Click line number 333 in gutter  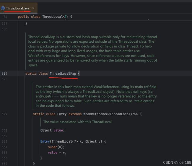[x=4, y=141]
